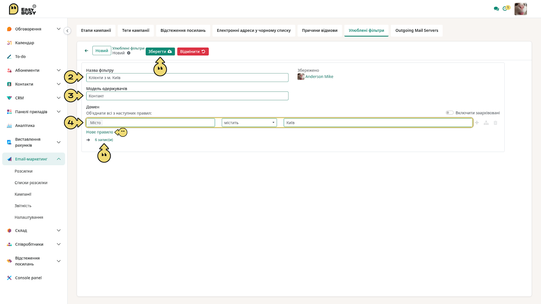Delete the rule with trash icon

[495, 123]
